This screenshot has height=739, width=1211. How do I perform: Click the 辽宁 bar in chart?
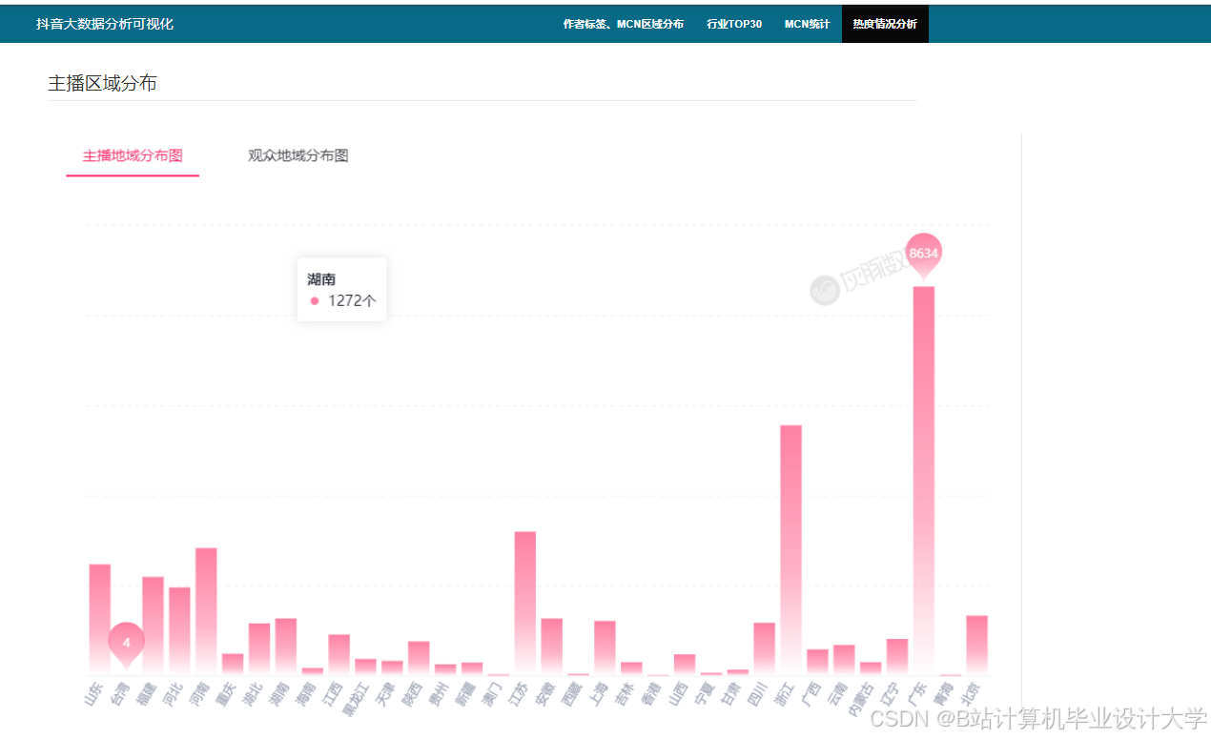point(897,657)
